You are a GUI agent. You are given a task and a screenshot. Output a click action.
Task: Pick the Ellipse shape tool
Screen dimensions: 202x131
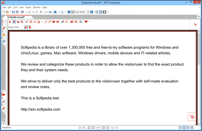click(x=57, y=22)
